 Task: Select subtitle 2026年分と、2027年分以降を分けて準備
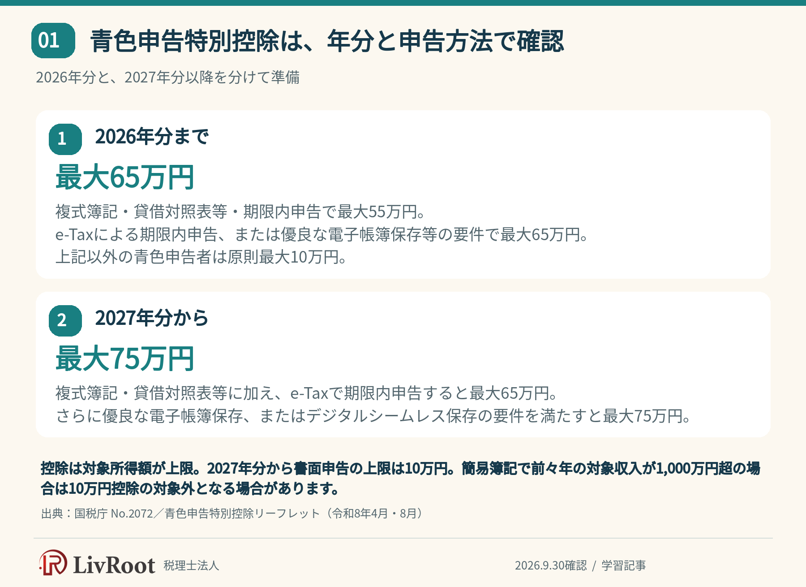click(168, 78)
